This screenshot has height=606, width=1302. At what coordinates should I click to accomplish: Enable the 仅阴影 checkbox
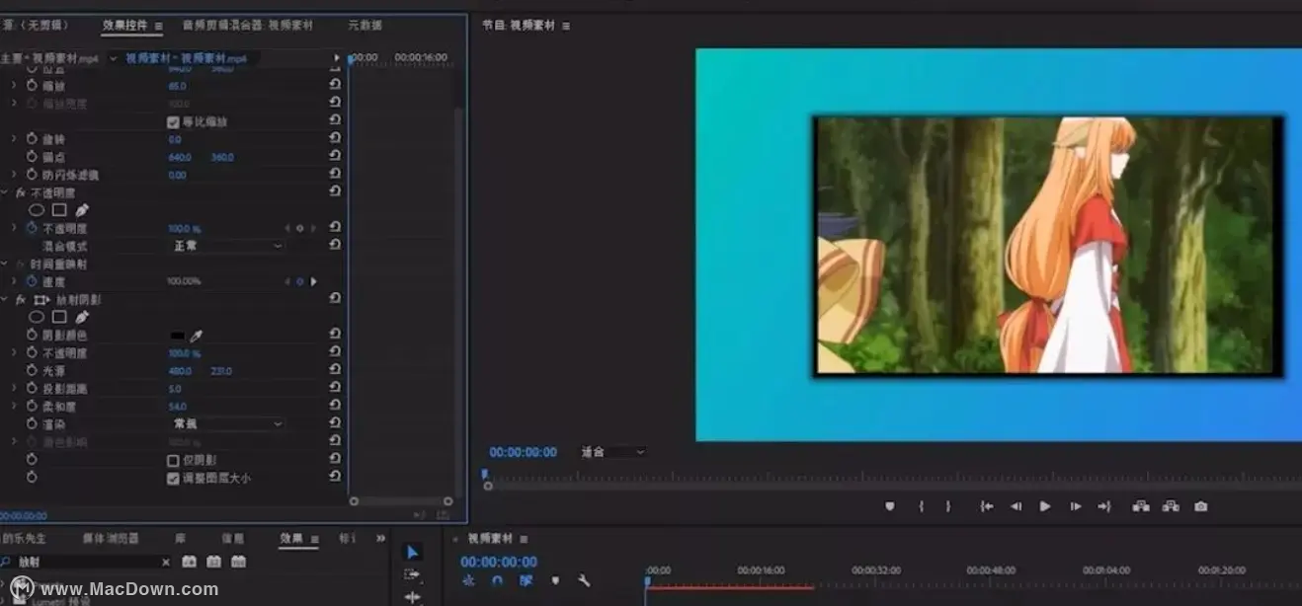pos(173,460)
